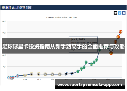Select the blue Novara crest marker at mid-2013
This screenshot has width=127, height=91.
click(18, 76)
